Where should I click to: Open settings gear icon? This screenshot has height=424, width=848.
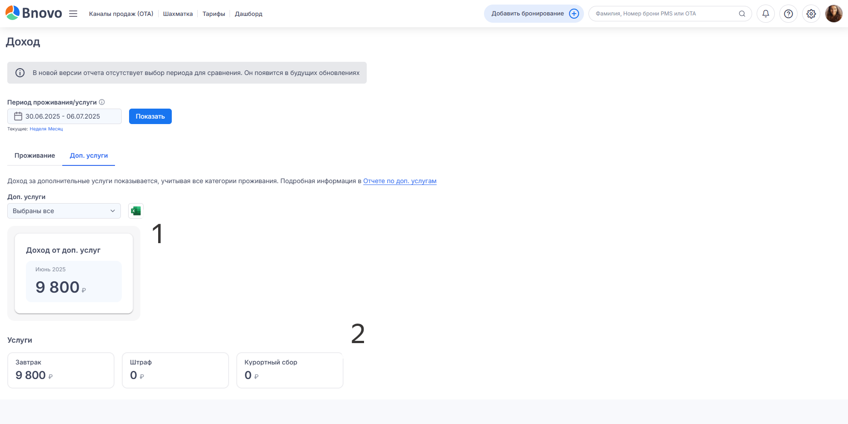coord(811,14)
